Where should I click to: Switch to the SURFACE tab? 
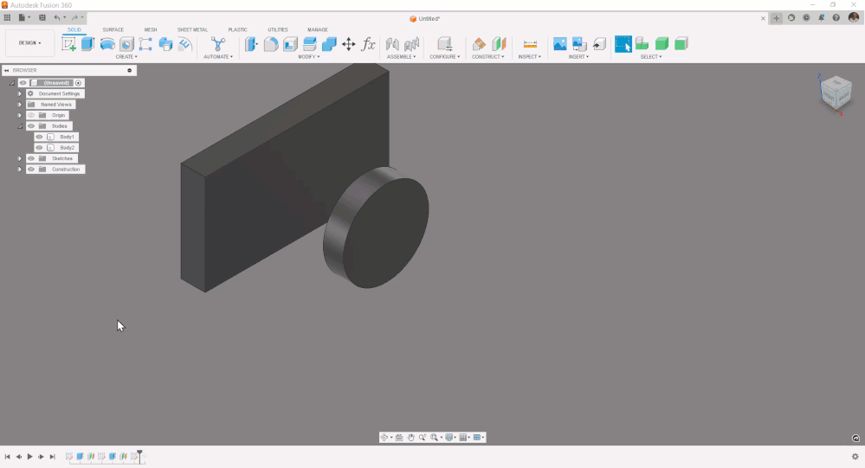point(113,29)
